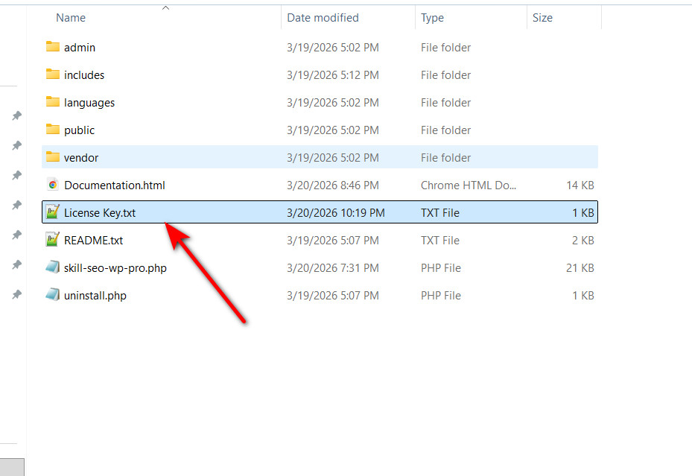Toggle the sort chevron above Name
Image resolution: width=692 pixels, height=476 pixels.
(165, 7)
